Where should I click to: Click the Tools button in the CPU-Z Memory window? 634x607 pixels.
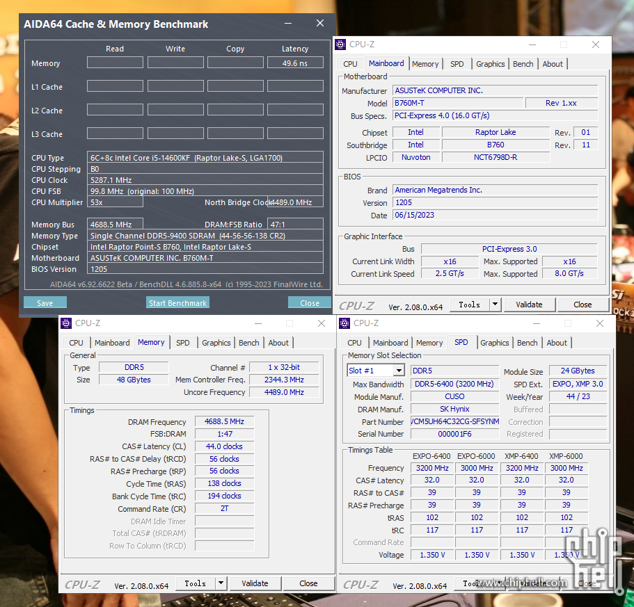pos(196,583)
